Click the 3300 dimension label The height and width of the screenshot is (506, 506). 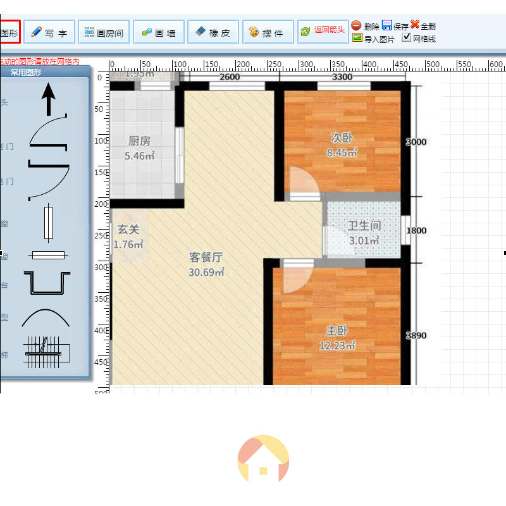point(342,77)
